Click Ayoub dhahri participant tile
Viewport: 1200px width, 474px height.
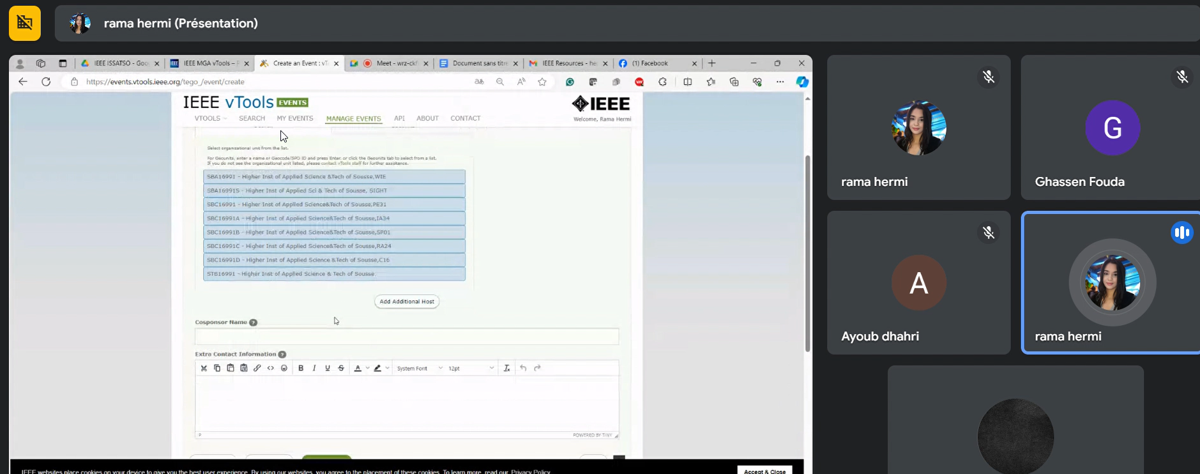pos(918,282)
